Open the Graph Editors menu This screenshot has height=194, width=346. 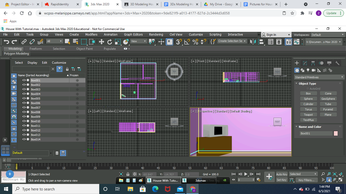[x=133, y=35]
